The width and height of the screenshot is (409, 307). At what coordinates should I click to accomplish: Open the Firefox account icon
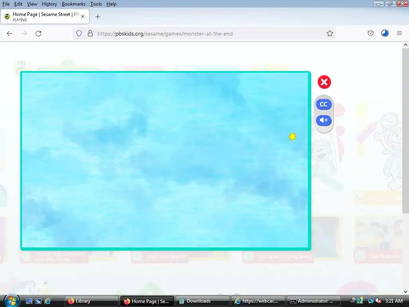[x=385, y=34]
